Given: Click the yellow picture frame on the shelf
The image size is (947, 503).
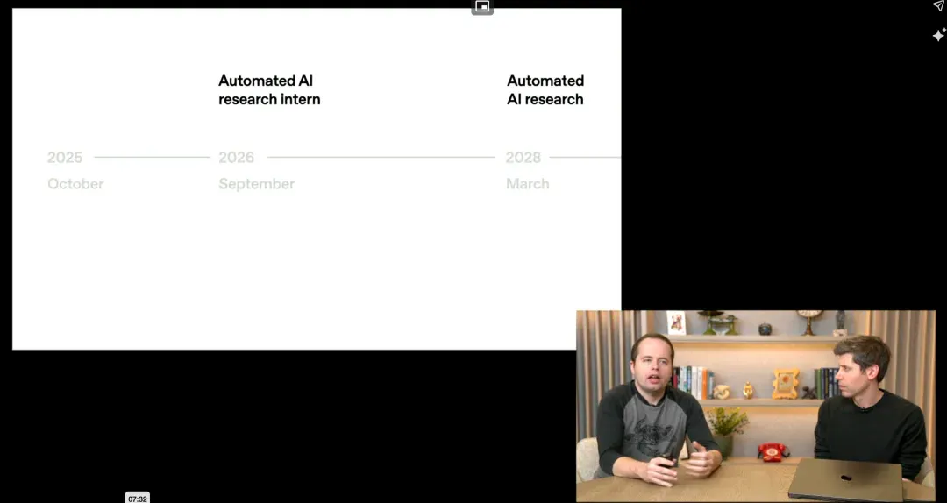Looking at the screenshot, I should click(x=785, y=384).
